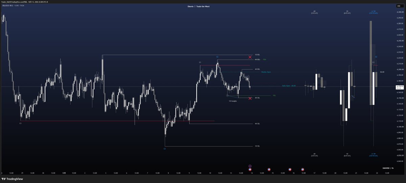Click the C1 label at the far left low
The width and height of the screenshot is (406, 183).
[x=21, y=123]
